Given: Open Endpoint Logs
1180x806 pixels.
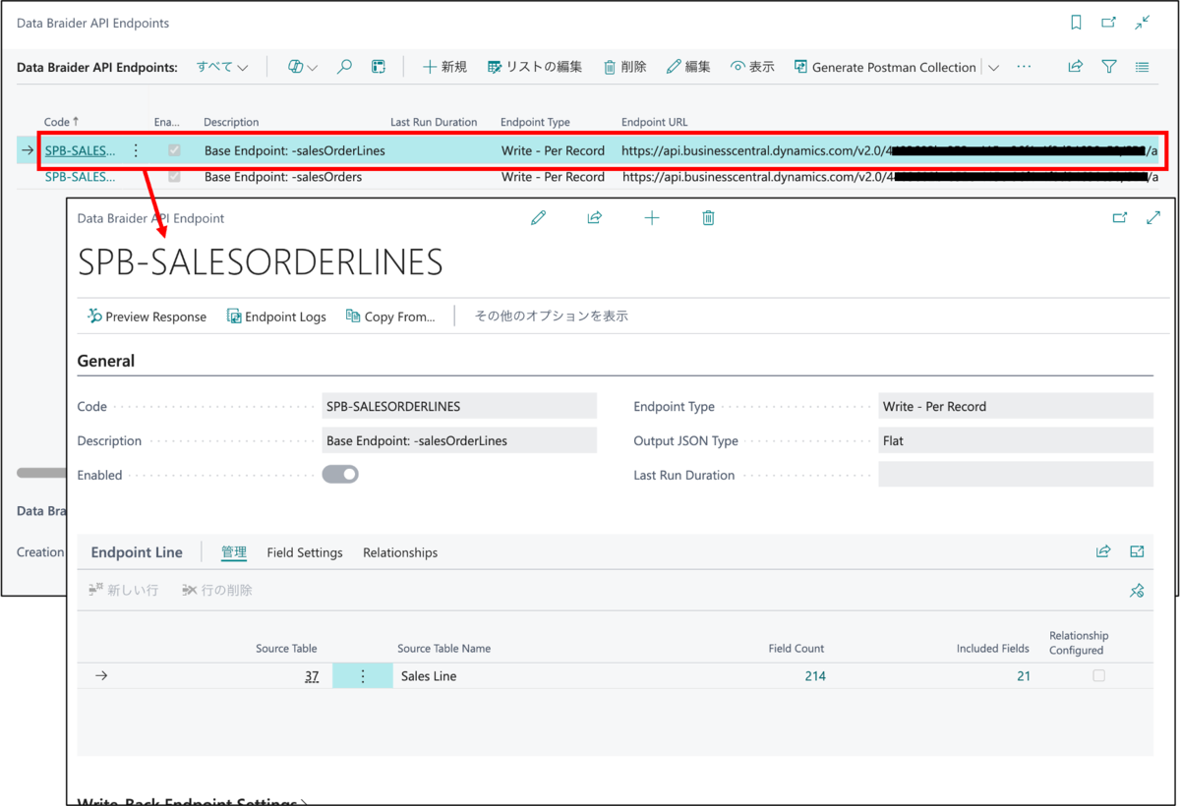Looking at the screenshot, I should click(x=276, y=317).
